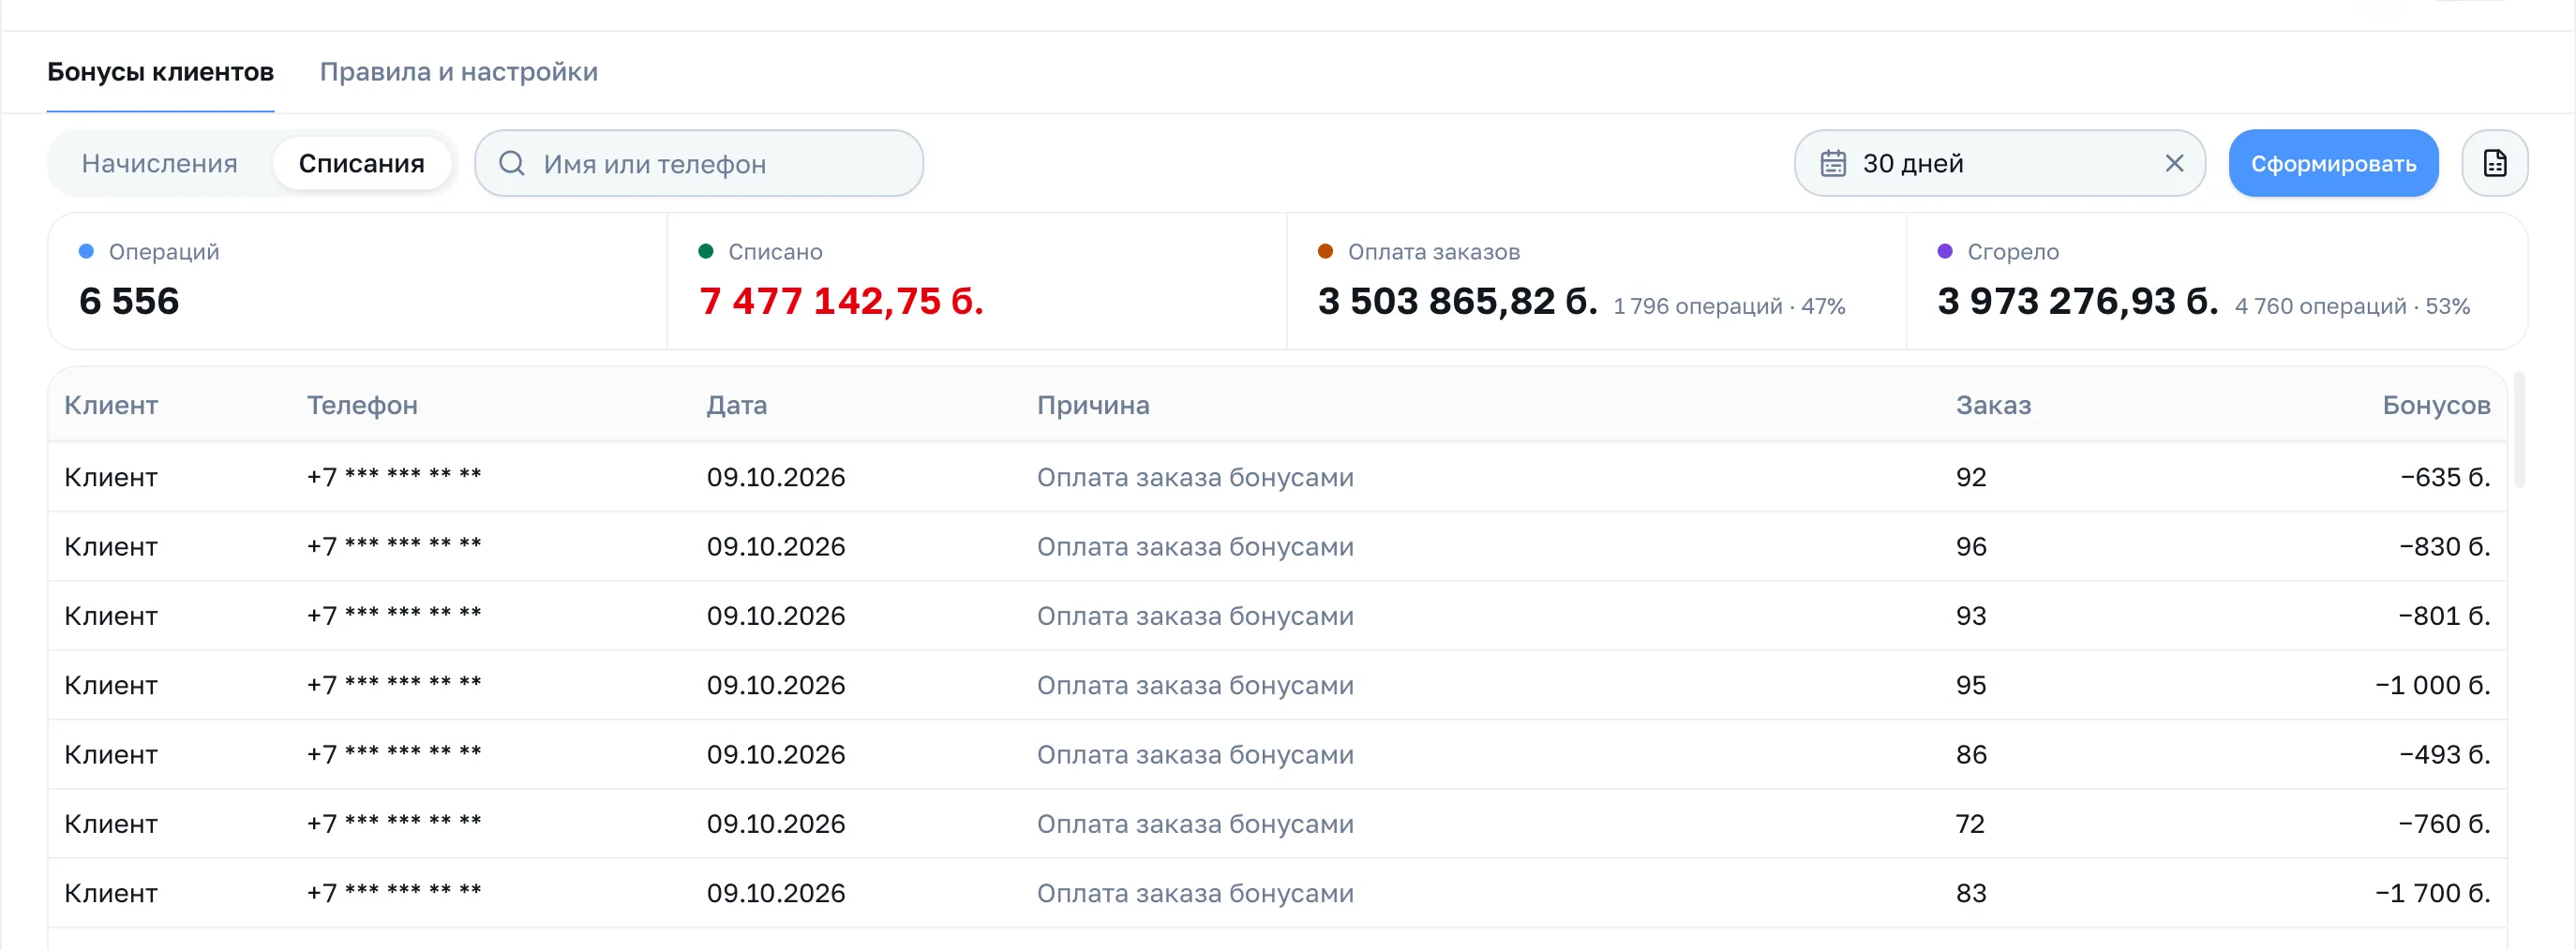Click the 'Дата' column header
The image size is (2576, 950).
click(x=737, y=406)
